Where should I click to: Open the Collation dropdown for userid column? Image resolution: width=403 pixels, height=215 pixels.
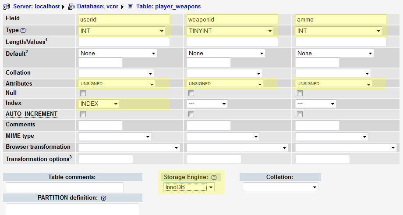tap(116, 73)
